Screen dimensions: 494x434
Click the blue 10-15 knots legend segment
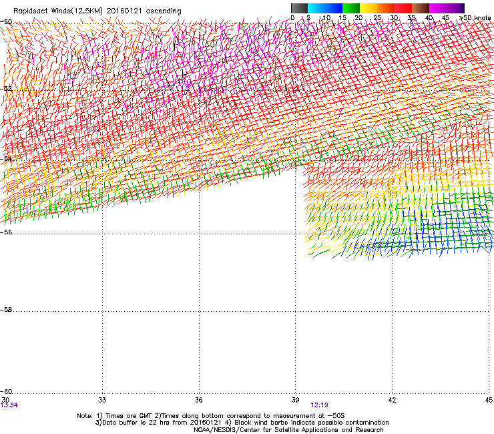click(334, 8)
